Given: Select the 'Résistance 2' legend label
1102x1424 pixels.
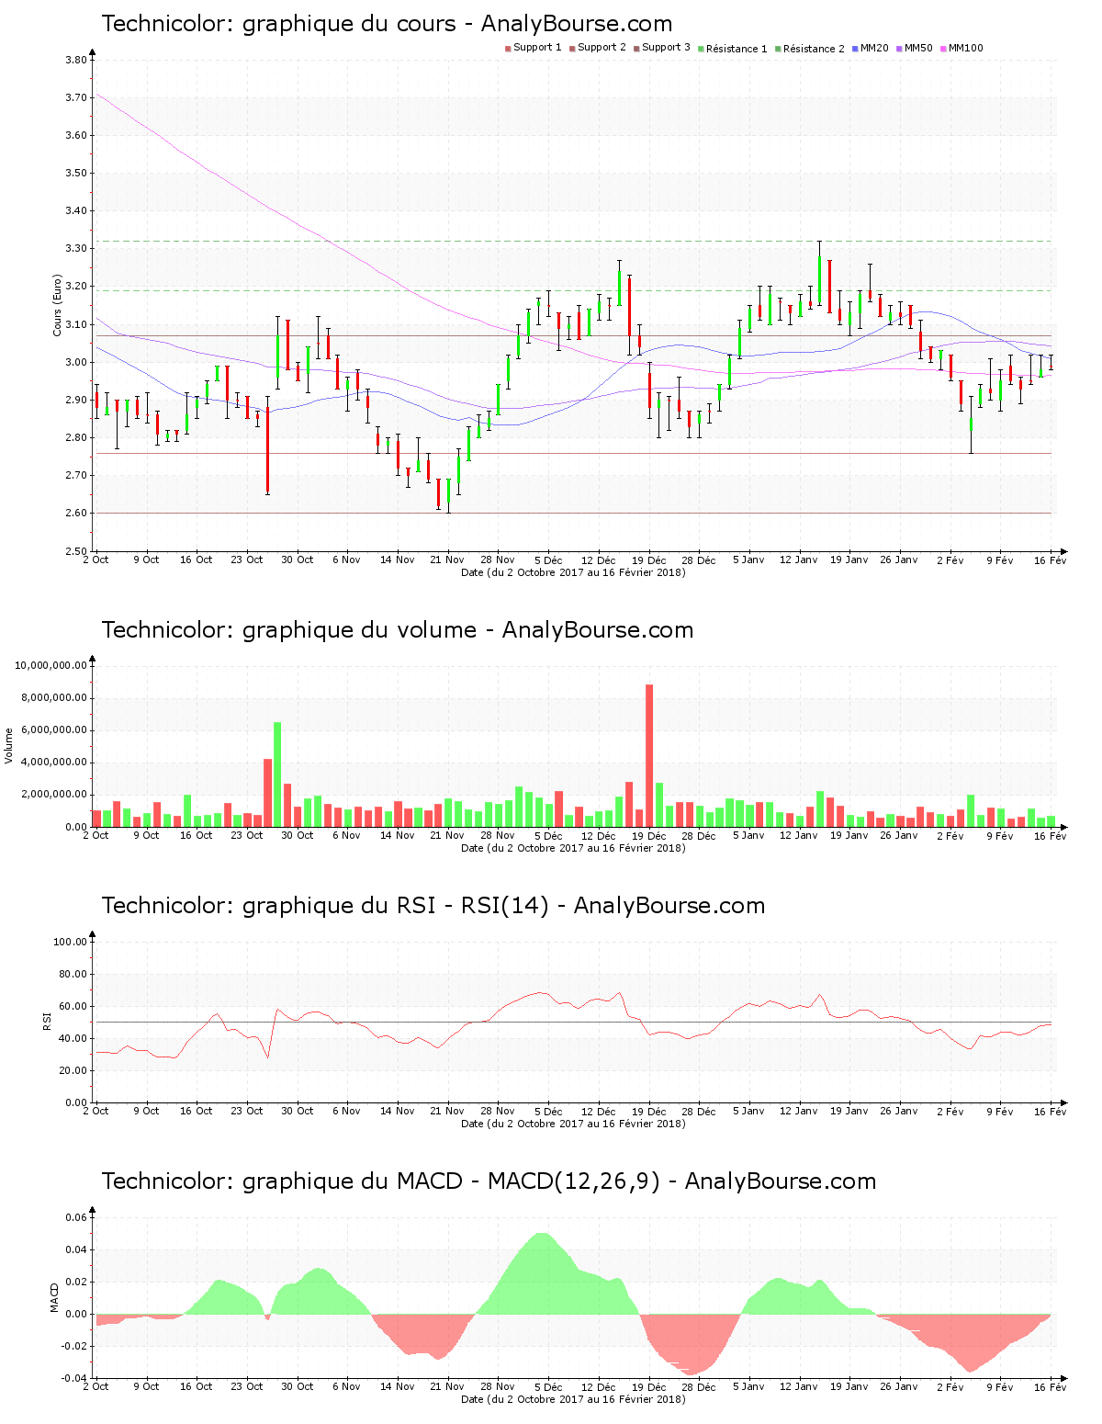Looking at the screenshot, I should pos(814,49).
